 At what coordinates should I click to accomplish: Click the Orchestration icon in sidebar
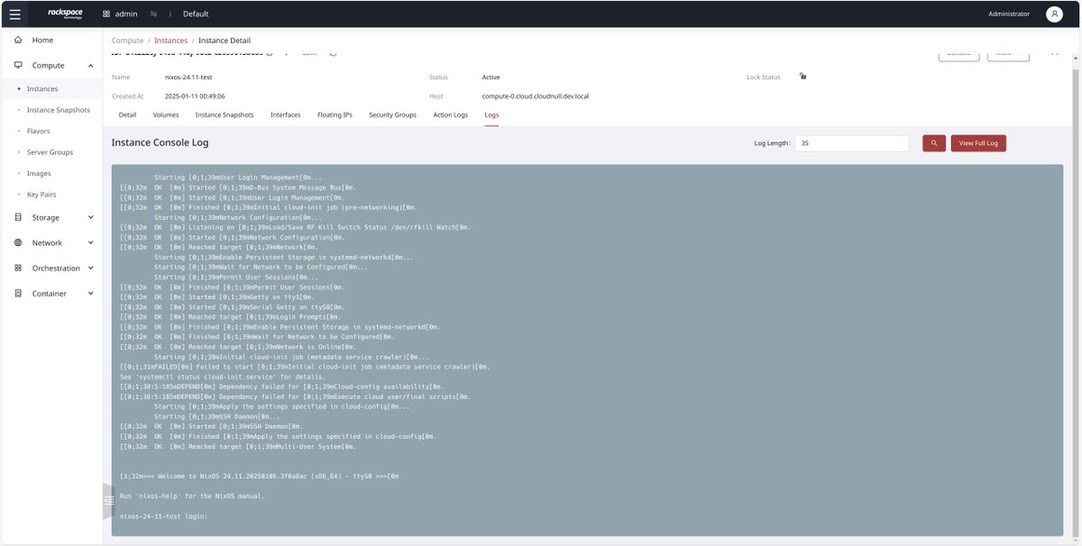pos(18,268)
